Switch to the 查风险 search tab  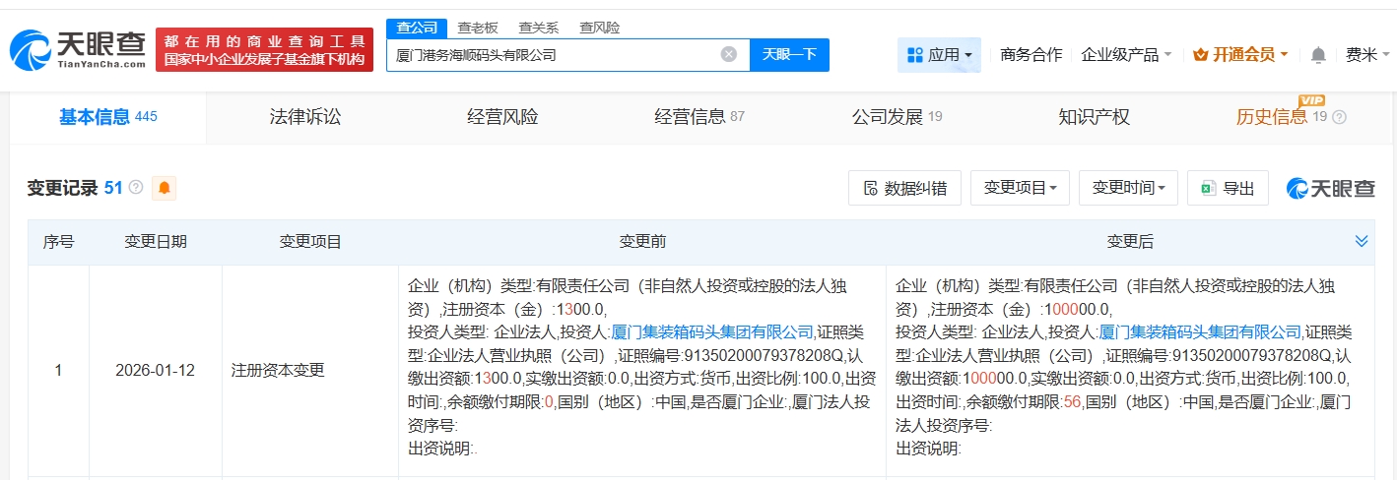pyautogui.click(x=600, y=28)
